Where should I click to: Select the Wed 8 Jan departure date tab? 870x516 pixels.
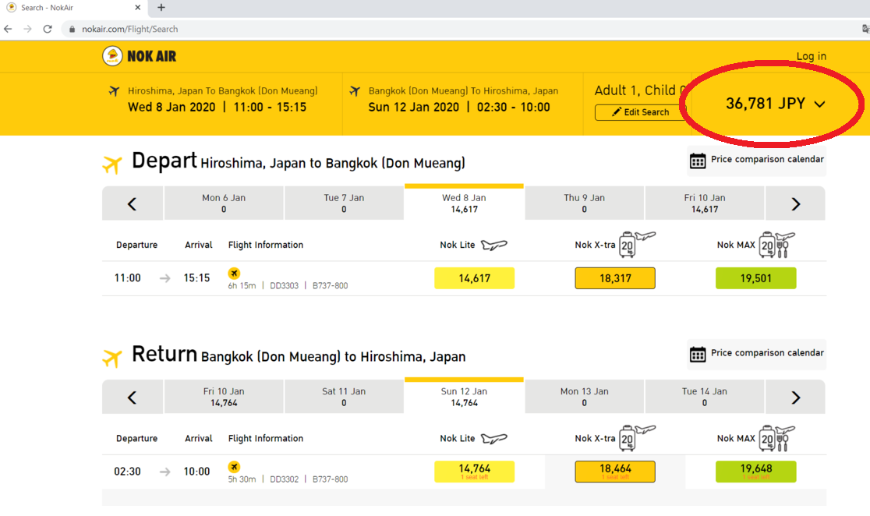pos(464,203)
